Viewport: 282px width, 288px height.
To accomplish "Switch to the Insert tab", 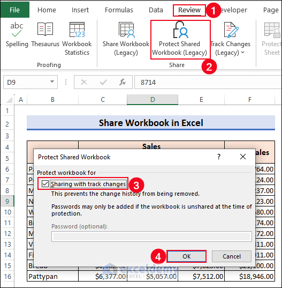I will [80, 10].
